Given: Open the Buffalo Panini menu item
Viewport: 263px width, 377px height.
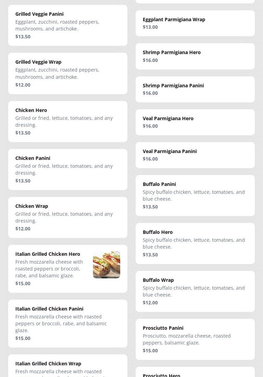Looking at the screenshot, I should pyautogui.click(x=195, y=195).
